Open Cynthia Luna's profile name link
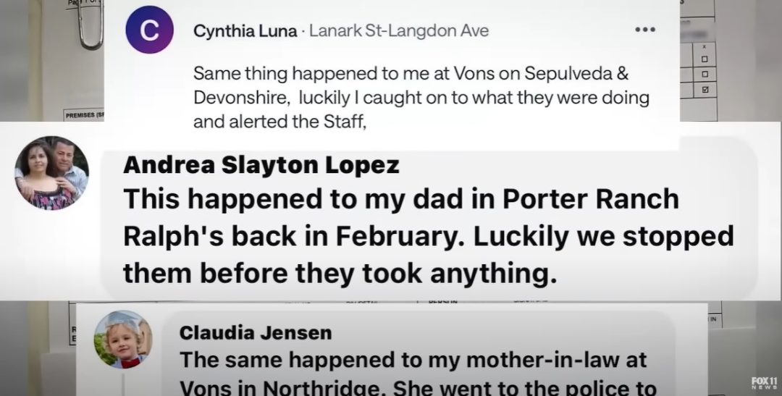The image size is (782, 396). point(245,31)
